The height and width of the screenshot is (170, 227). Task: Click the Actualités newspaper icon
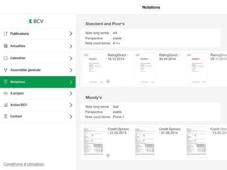6,46
